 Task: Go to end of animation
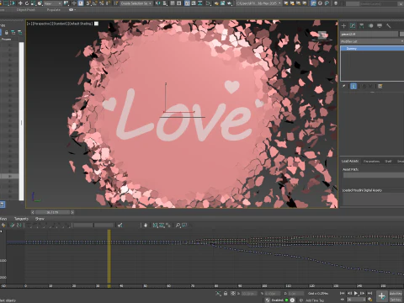369,293
